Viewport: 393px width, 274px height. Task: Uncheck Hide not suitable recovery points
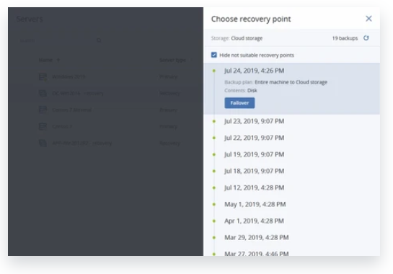click(x=213, y=55)
